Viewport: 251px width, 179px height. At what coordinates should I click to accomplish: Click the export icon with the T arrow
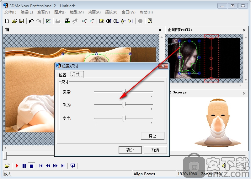click(67, 21)
